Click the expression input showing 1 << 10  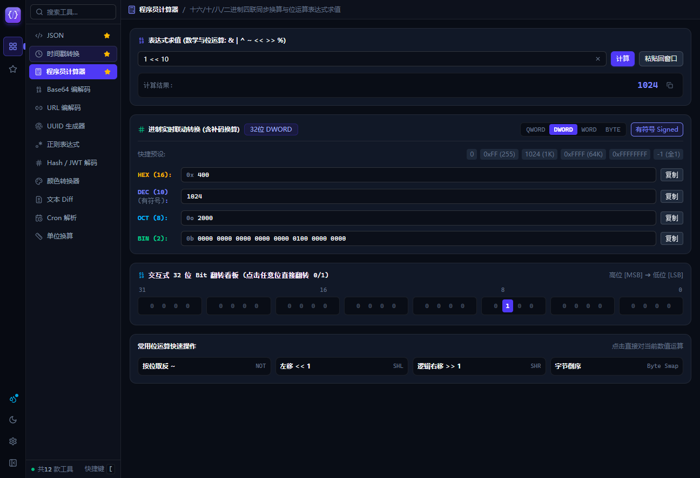tap(372, 59)
